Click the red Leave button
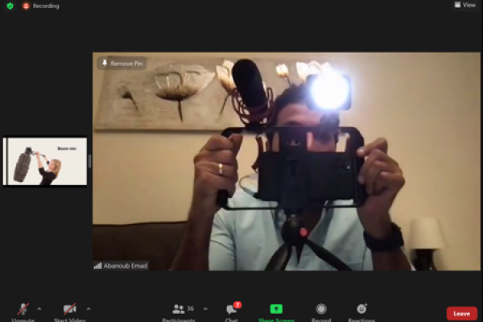 click(461, 313)
